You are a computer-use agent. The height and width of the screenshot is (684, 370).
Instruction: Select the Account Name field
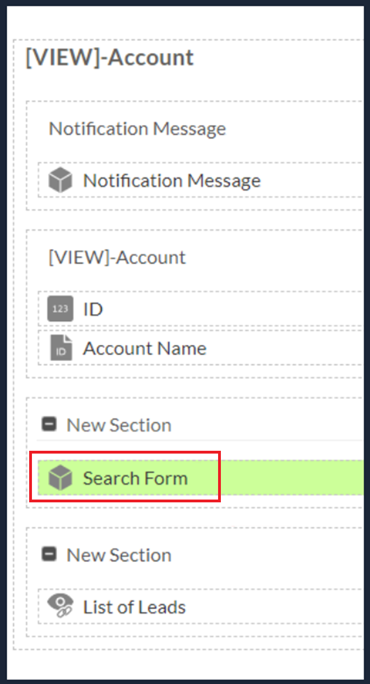(x=145, y=349)
